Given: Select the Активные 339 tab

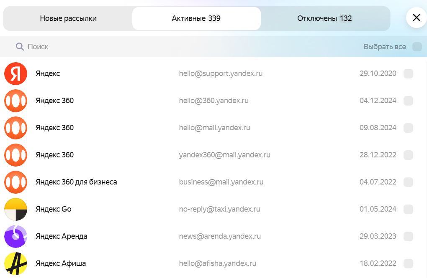Looking at the screenshot, I should point(196,18).
